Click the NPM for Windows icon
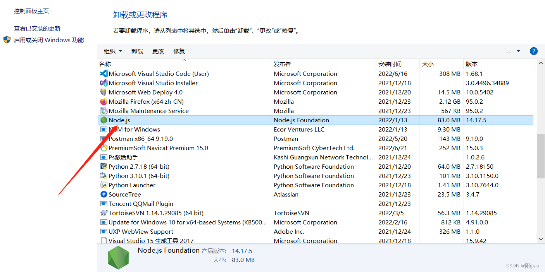545x272 pixels. [x=103, y=129]
